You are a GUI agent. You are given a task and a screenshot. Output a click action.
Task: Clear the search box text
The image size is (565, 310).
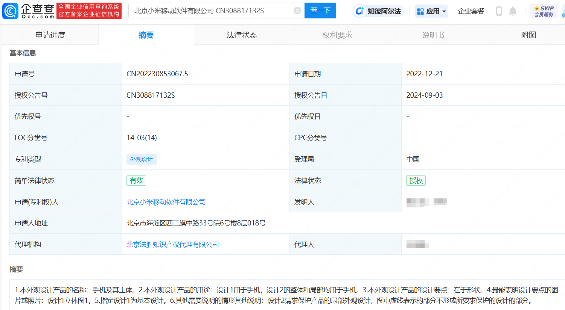point(297,11)
